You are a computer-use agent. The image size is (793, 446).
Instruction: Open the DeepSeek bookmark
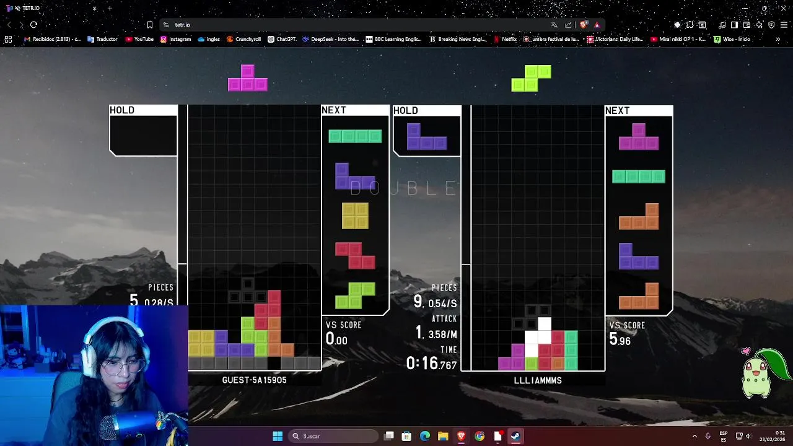pos(330,39)
